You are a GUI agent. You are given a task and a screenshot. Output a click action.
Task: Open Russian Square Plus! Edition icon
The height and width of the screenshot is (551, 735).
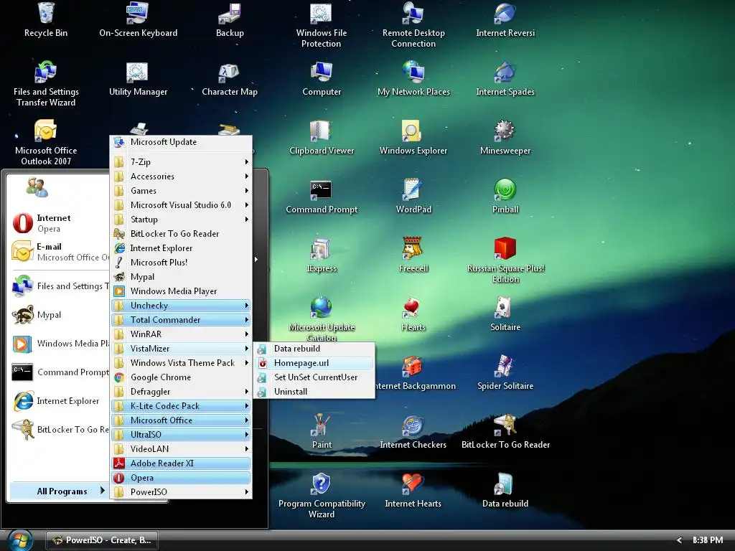click(x=505, y=260)
